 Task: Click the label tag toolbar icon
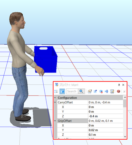(90, 91)
